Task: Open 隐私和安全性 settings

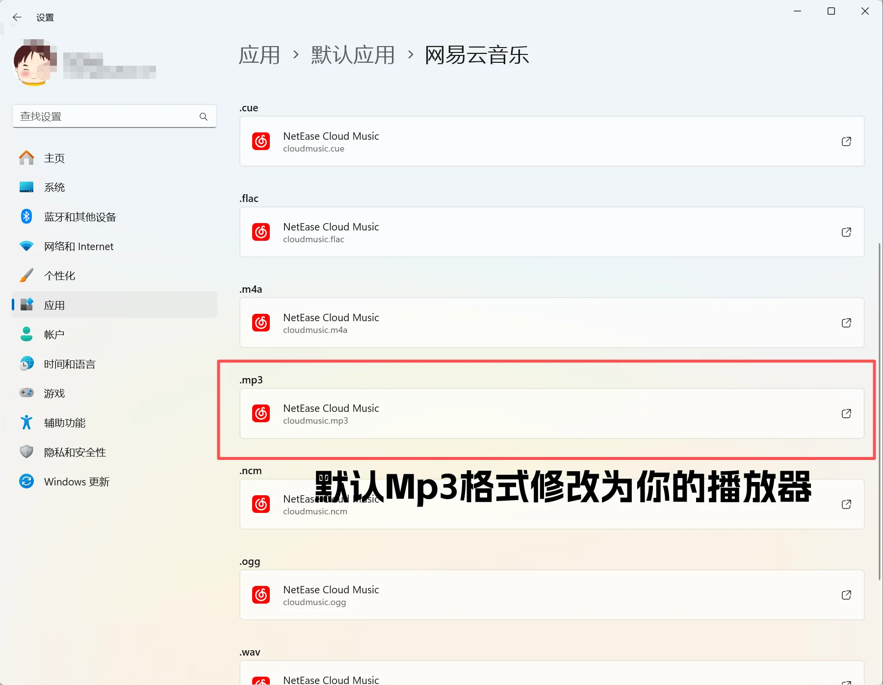Action: click(x=114, y=452)
